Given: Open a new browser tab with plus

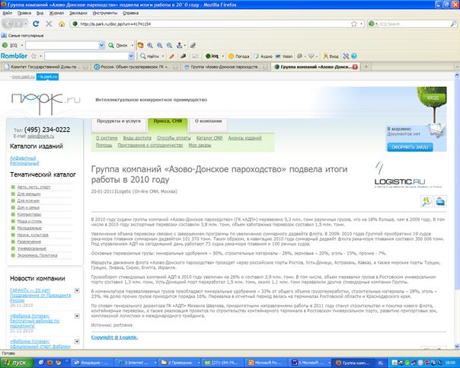Looking at the screenshot, I should pyautogui.click(x=366, y=67).
